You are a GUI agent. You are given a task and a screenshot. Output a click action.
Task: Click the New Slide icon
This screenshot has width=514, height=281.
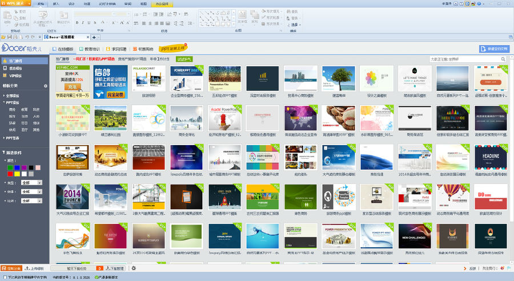point(63,15)
